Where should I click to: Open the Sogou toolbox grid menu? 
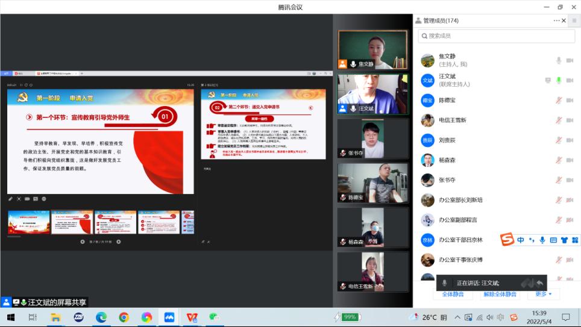pyautogui.click(x=574, y=240)
